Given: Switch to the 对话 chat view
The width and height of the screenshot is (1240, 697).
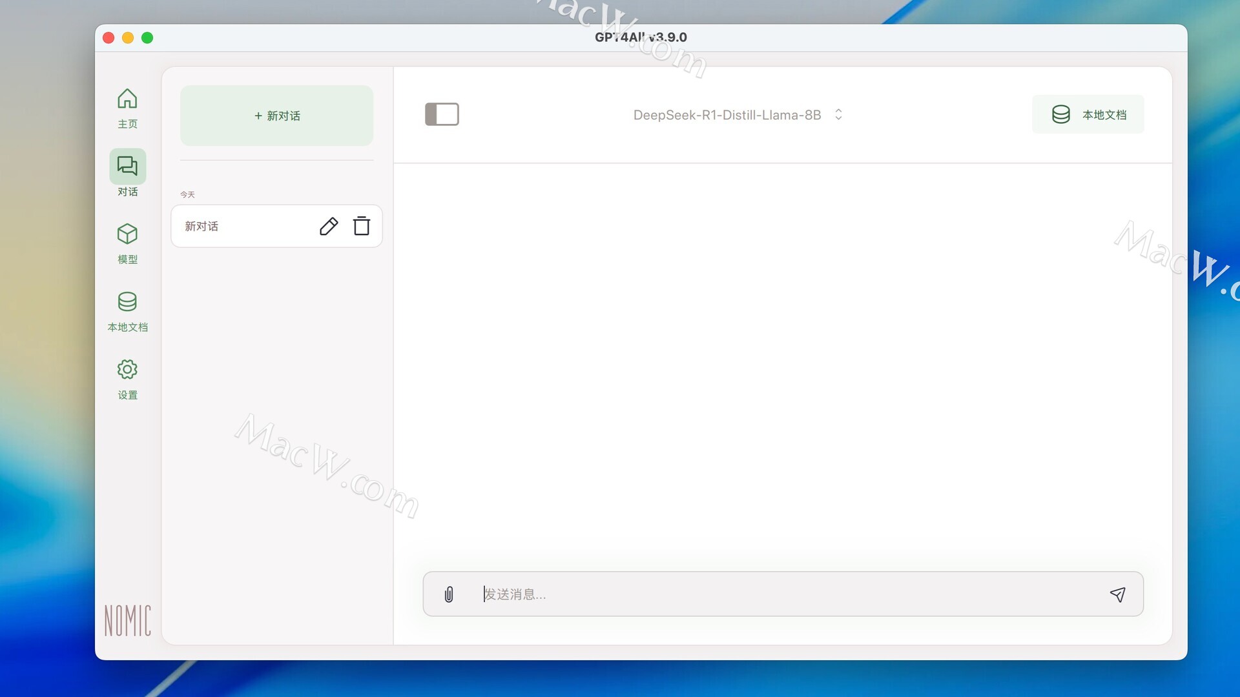Looking at the screenshot, I should [127, 174].
